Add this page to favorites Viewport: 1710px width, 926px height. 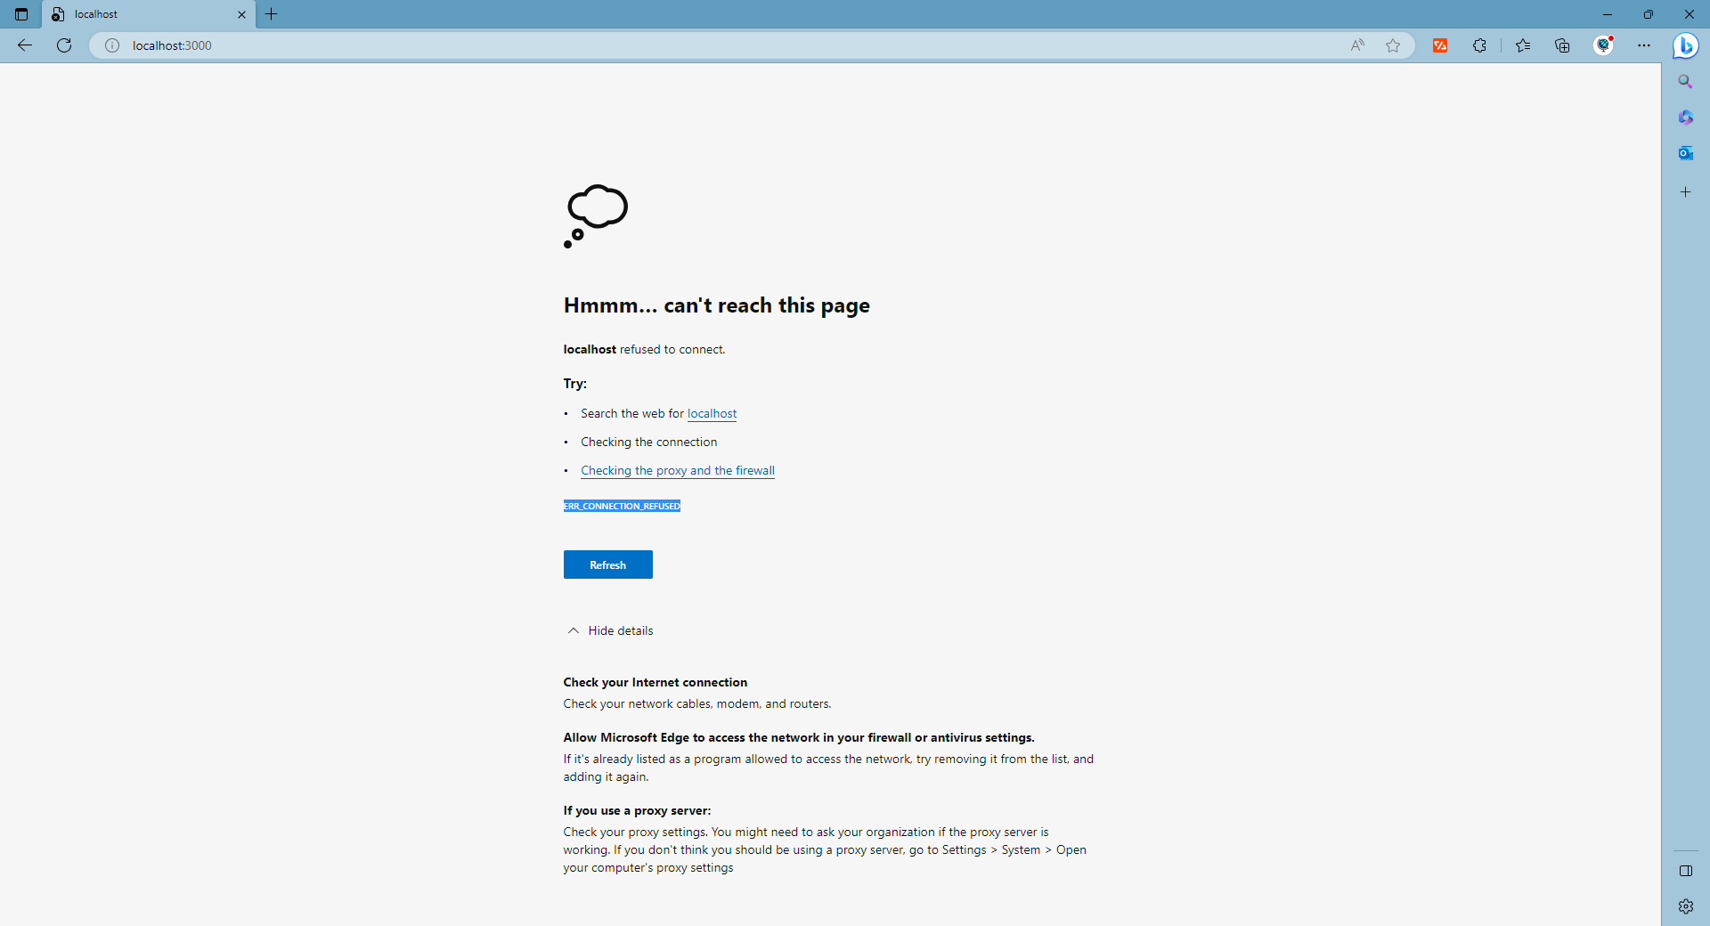coord(1393,45)
